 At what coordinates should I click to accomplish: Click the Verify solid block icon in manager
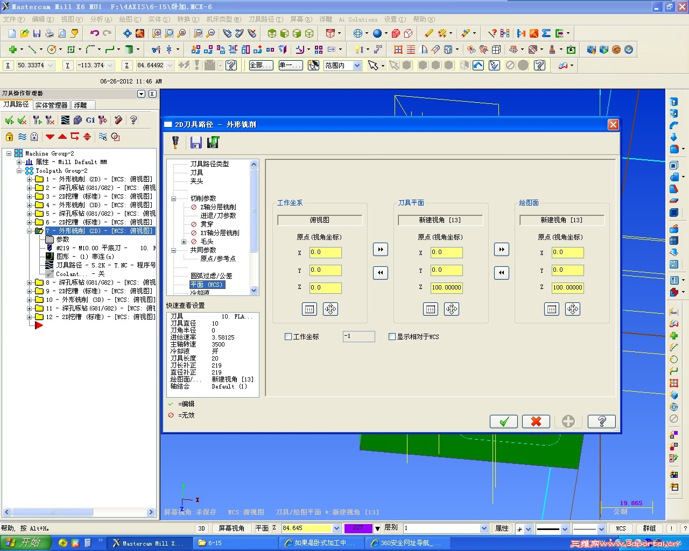coord(78,120)
